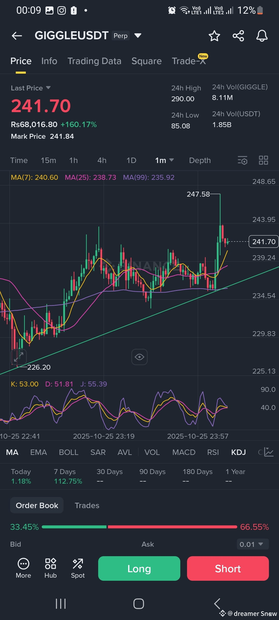Toggle RSI indicator
The image size is (279, 620).
coord(213,452)
